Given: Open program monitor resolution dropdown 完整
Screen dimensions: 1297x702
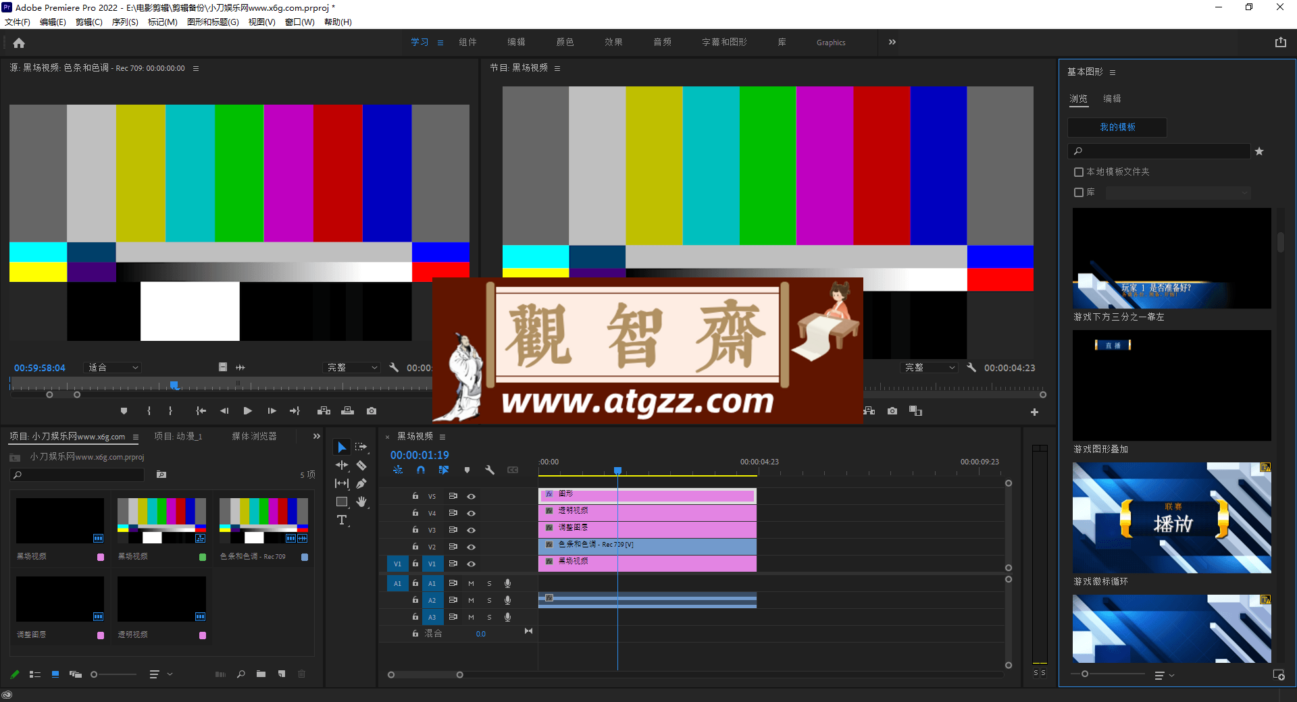Looking at the screenshot, I should 930,367.
